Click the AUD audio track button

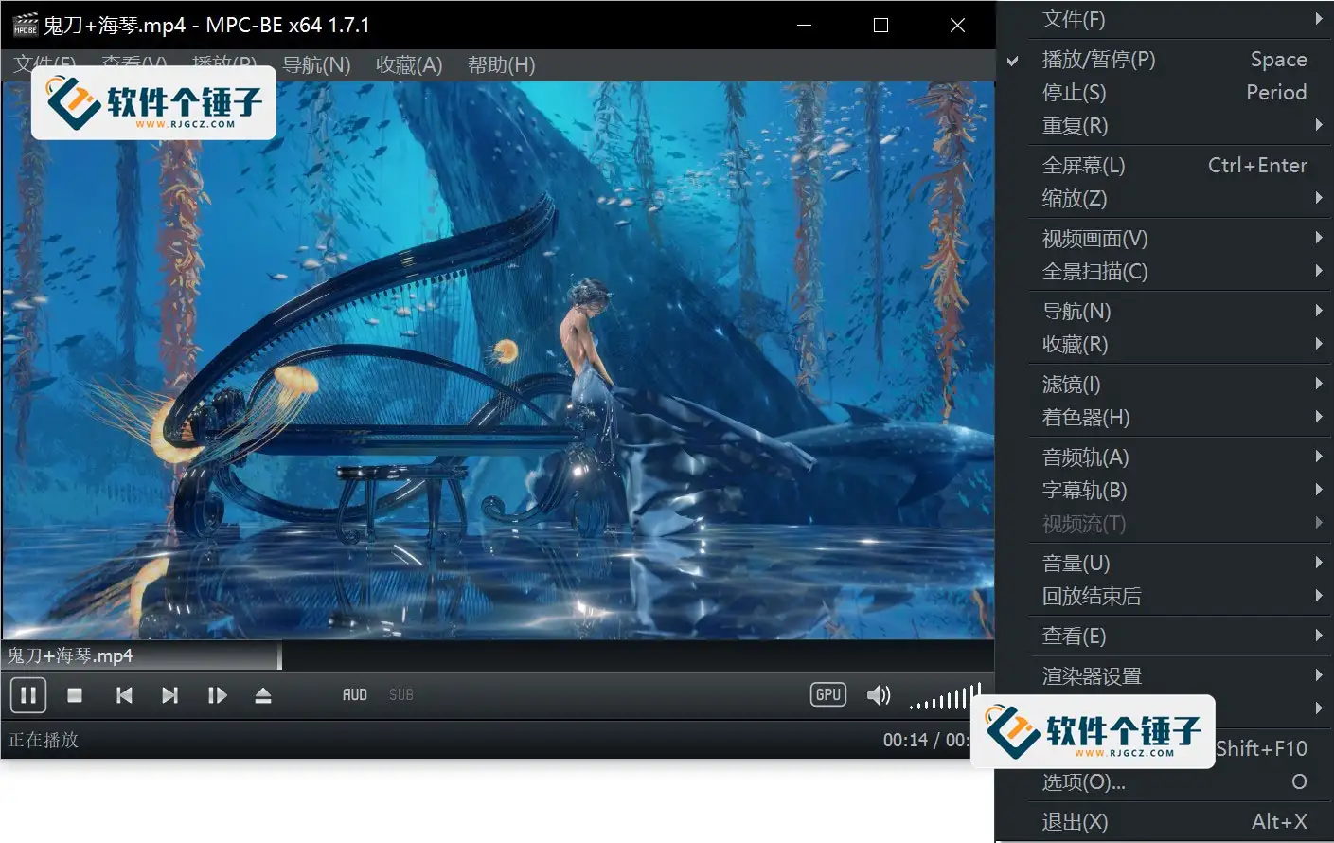(355, 695)
